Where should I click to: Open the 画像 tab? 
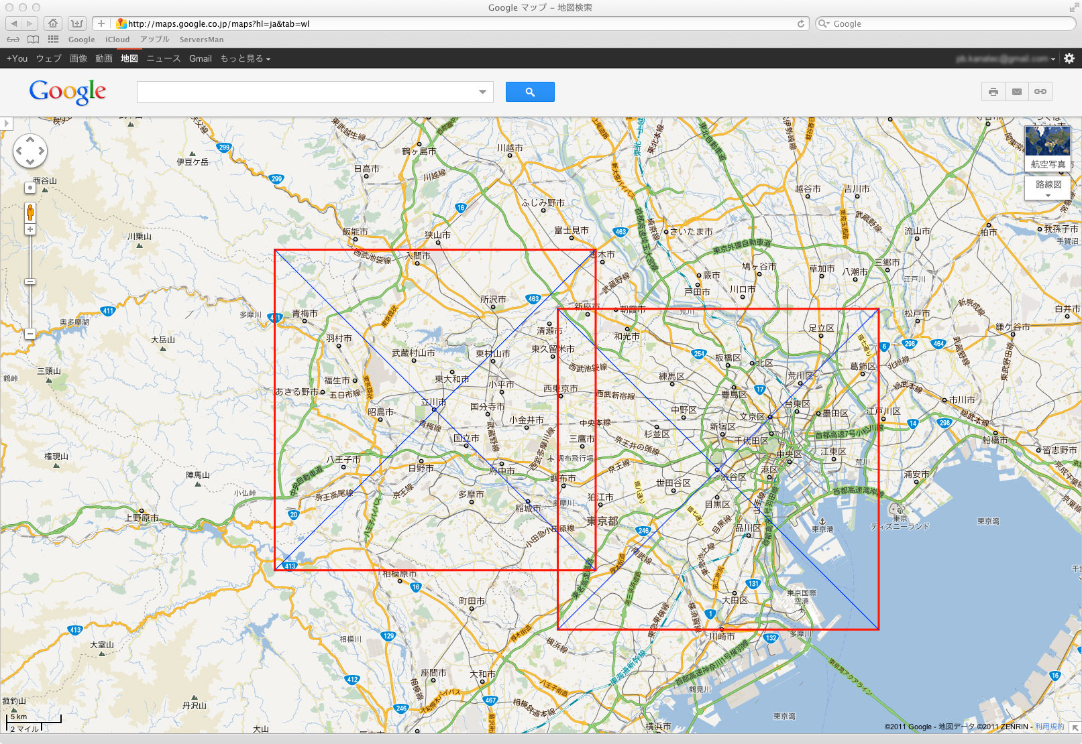pos(78,58)
